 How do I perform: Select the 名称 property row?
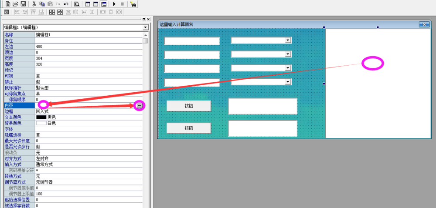(x=73, y=35)
